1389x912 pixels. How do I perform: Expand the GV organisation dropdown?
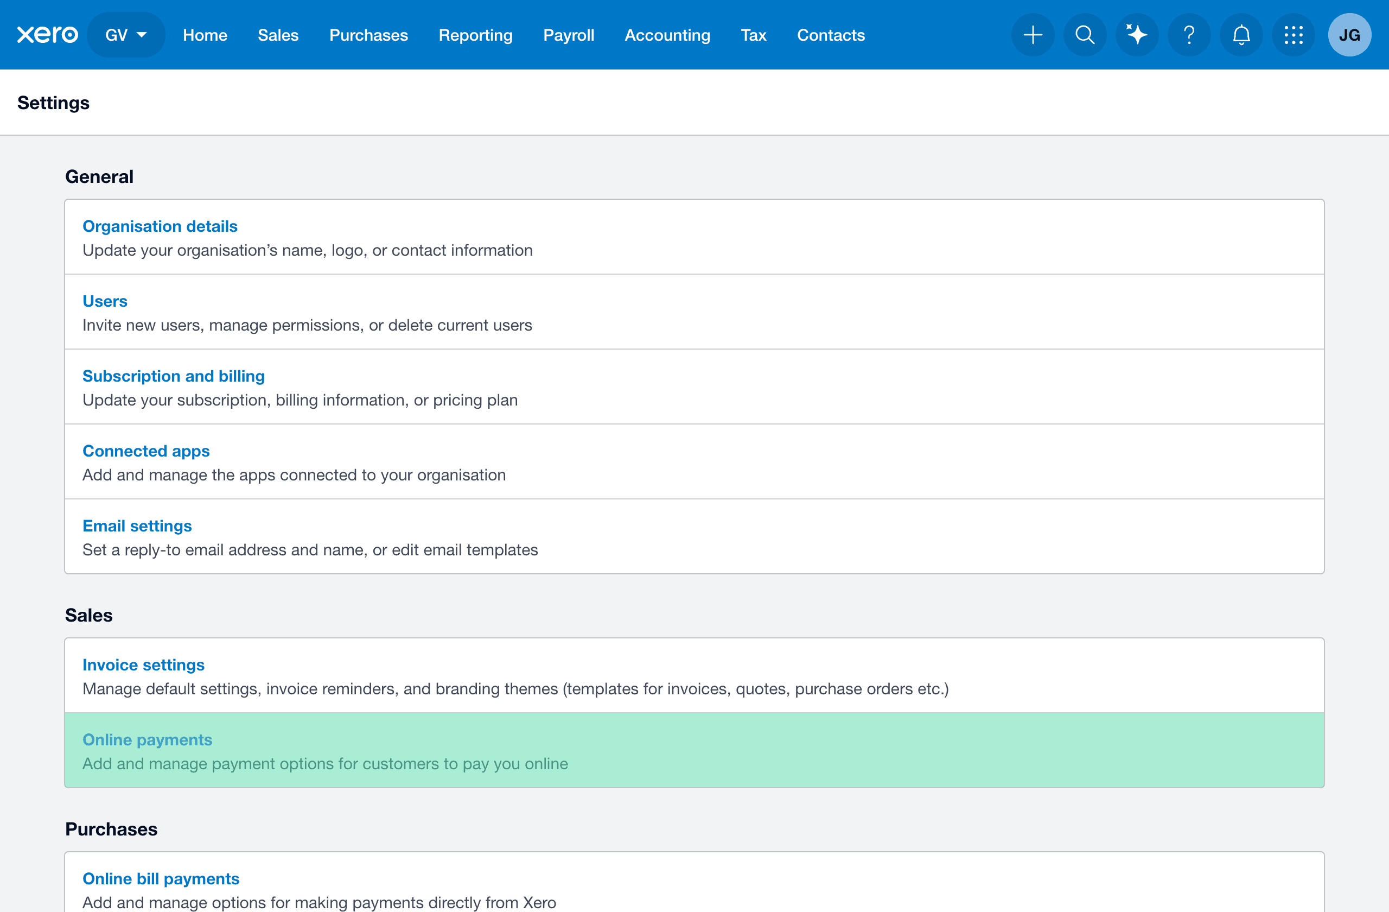[x=125, y=35]
